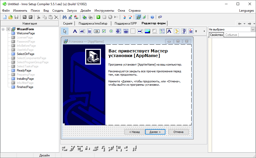
Task: Click the Undo toolbar icon
Action: 25,17
